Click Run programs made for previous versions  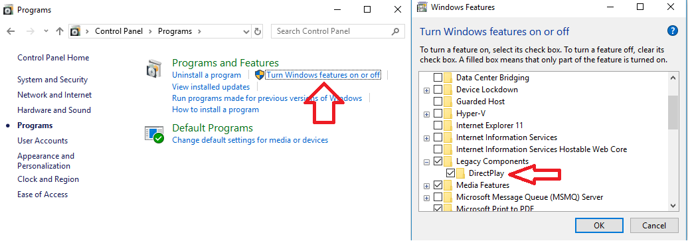click(x=267, y=98)
